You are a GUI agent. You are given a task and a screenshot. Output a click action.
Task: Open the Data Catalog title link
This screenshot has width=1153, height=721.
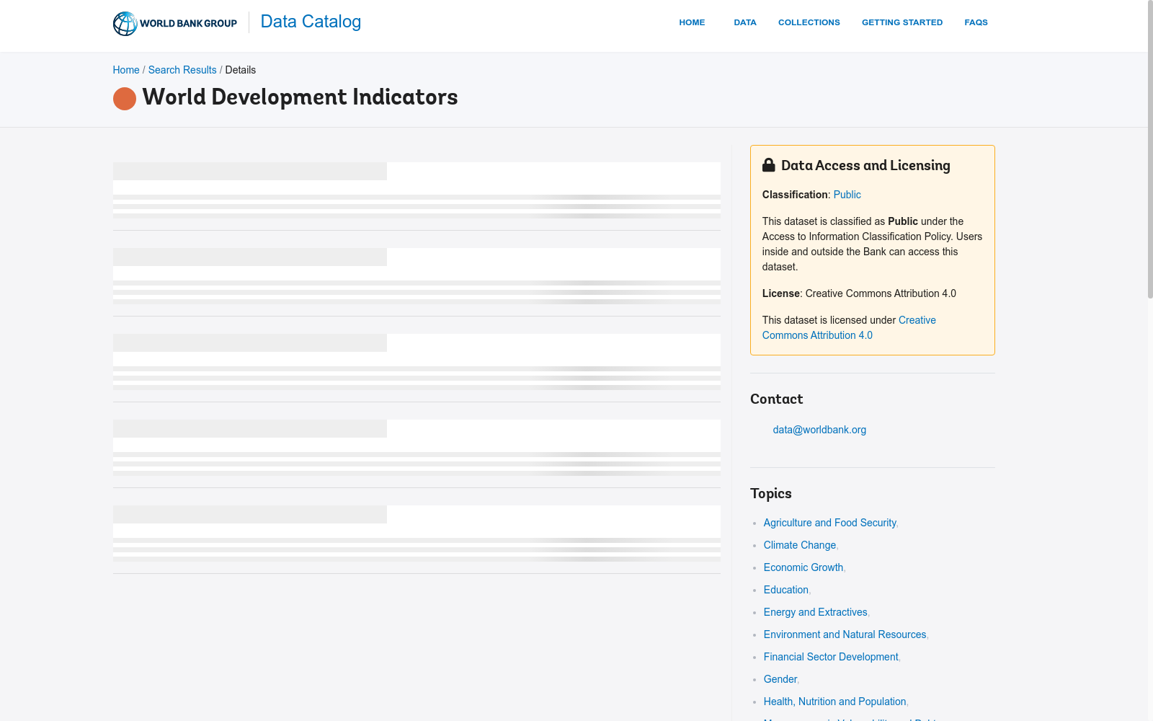(311, 22)
